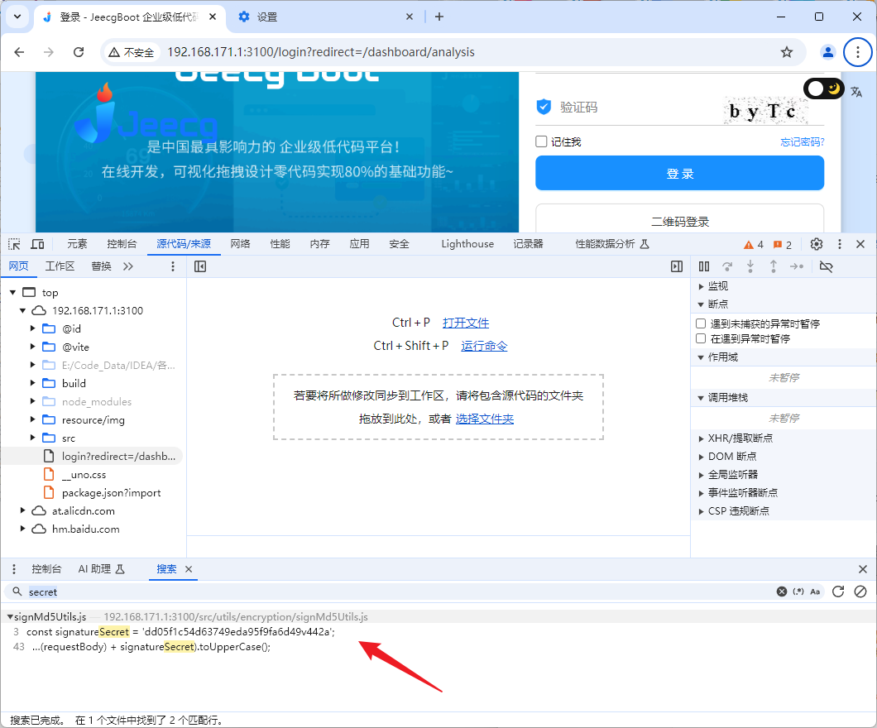Expand the 监视 section

[701, 286]
